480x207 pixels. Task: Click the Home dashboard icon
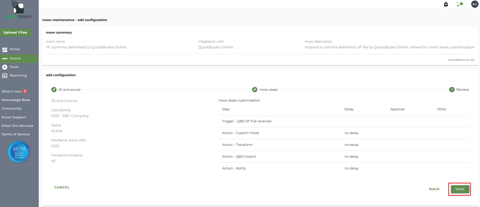(x=5, y=50)
